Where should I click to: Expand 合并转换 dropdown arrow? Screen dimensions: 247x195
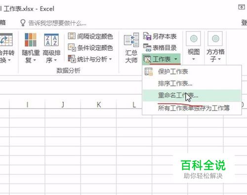tap(9, 60)
